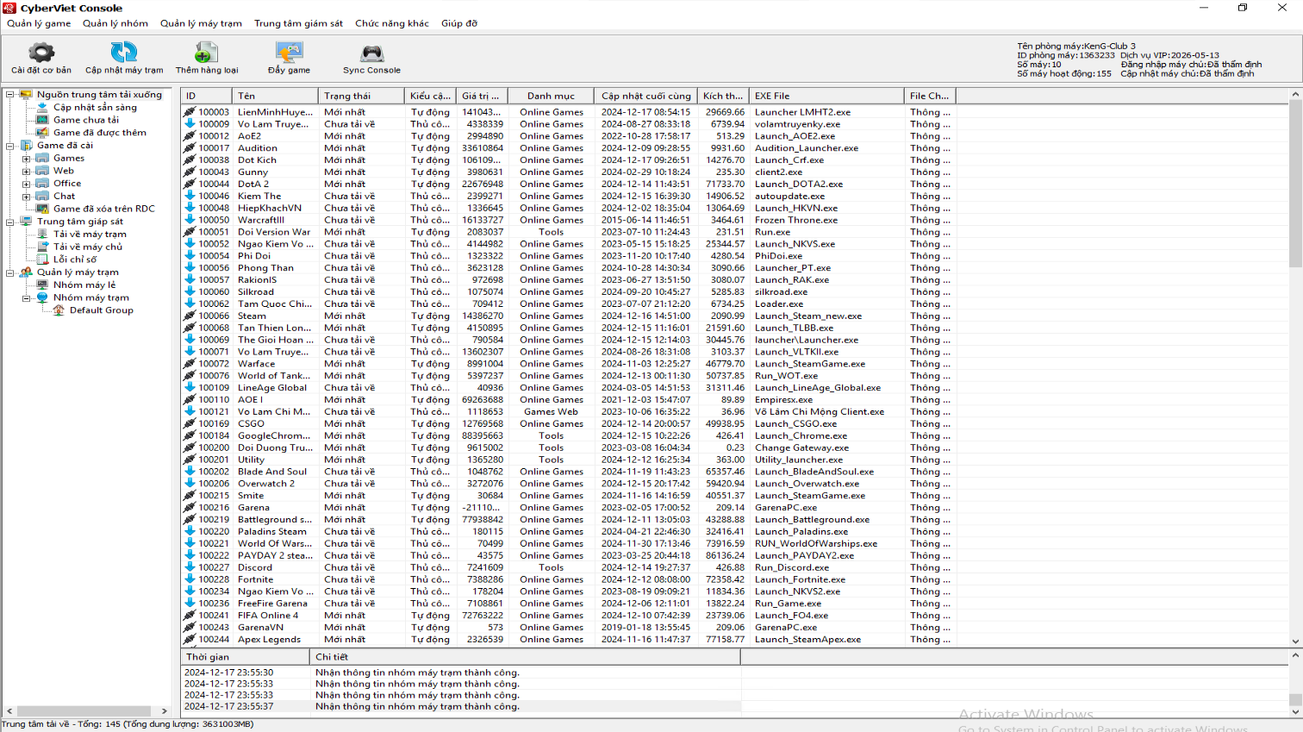Click the row icon beside LienMinhHuyen
The width and height of the screenshot is (1303, 732).
click(x=190, y=112)
